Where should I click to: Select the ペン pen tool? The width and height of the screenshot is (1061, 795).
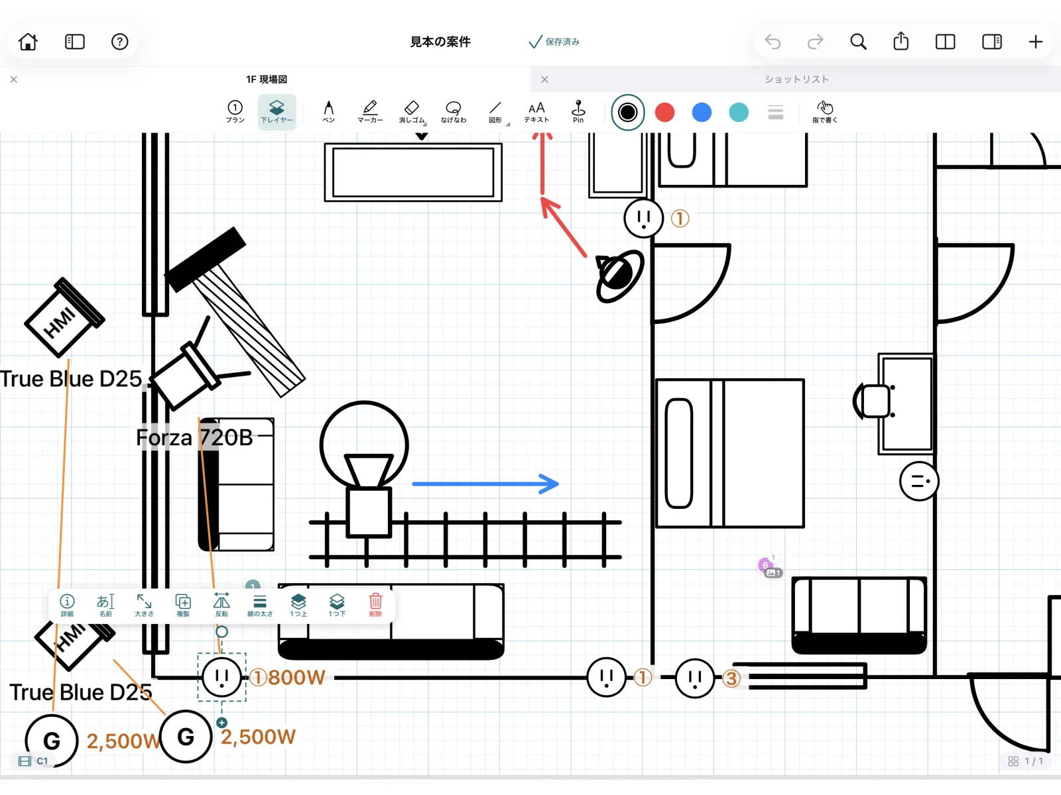(x=328, y=112)
